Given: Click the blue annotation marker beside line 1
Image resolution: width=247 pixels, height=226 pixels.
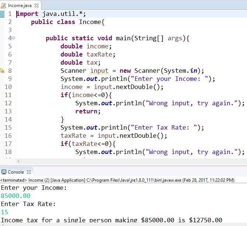Looking at the screenshot, I should point(2,14).
